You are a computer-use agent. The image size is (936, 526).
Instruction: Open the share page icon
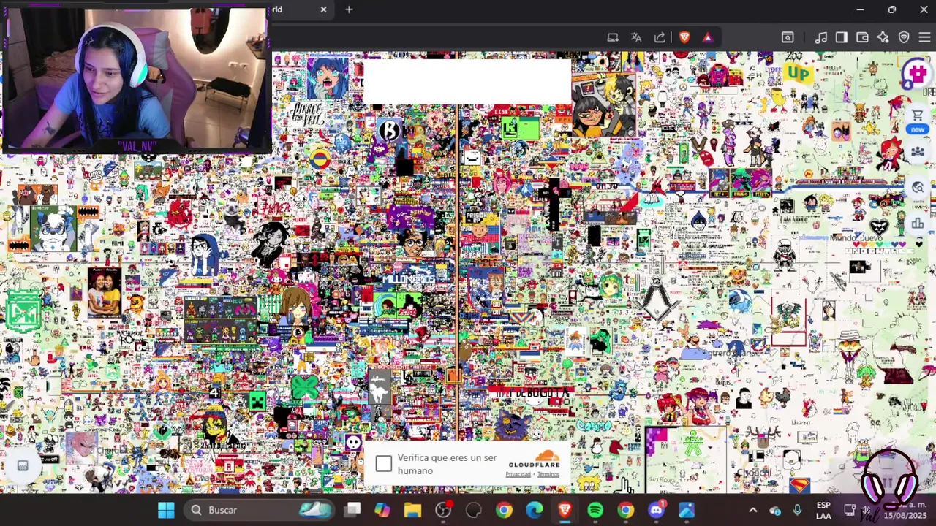660,37
